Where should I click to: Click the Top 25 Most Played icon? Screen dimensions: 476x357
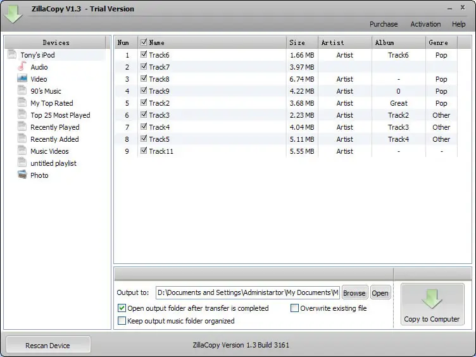22,115
